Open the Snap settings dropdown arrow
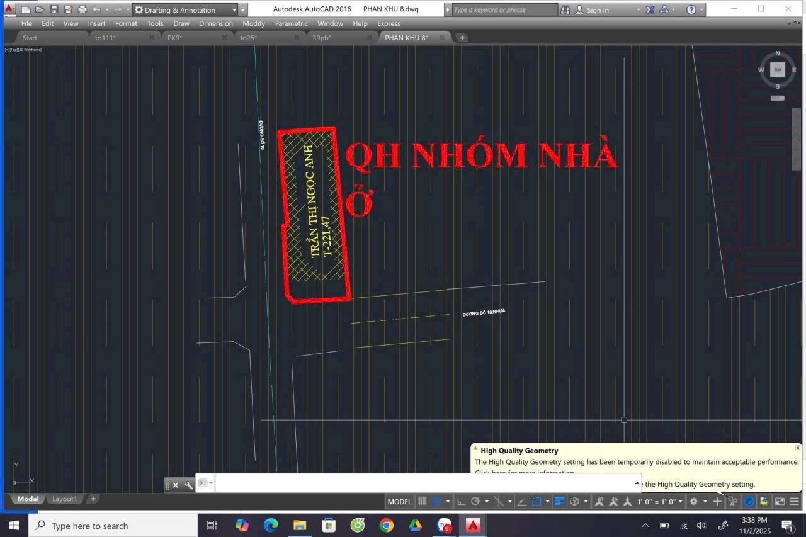The image size is (806, 537). point(447,501)
